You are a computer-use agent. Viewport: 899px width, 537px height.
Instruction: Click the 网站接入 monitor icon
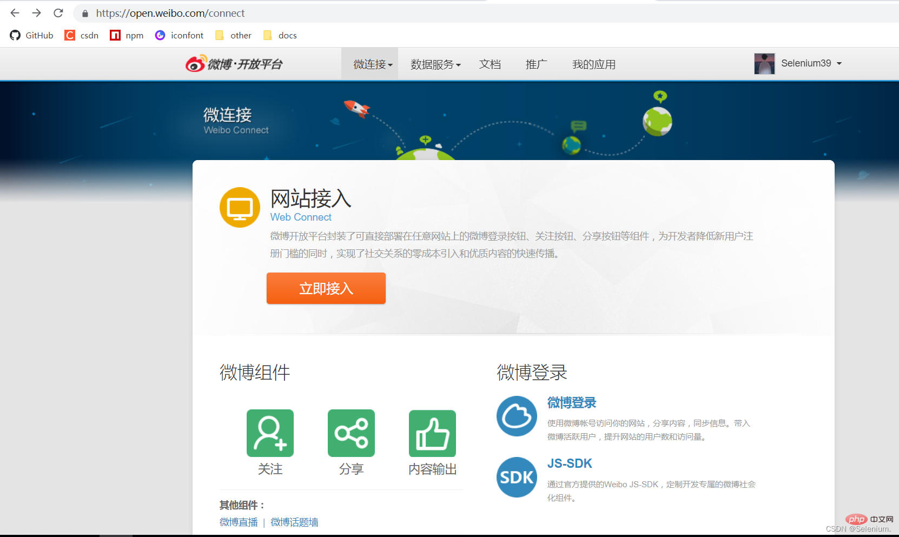click(x=240, y=207)
